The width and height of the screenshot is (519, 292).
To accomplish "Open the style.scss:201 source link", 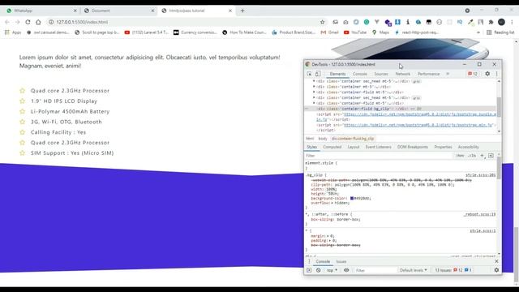I will click(481, 175).
